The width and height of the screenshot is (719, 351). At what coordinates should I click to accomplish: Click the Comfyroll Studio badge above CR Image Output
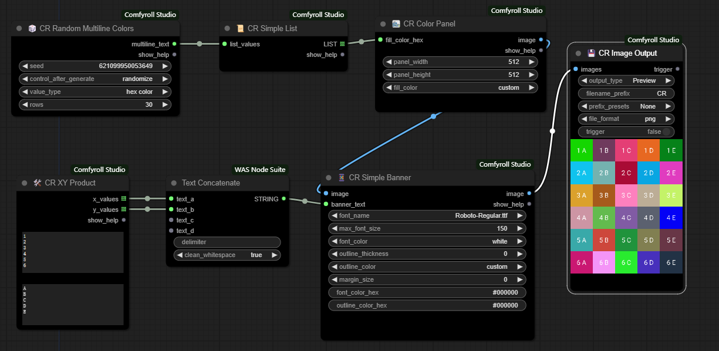point(653,40)
